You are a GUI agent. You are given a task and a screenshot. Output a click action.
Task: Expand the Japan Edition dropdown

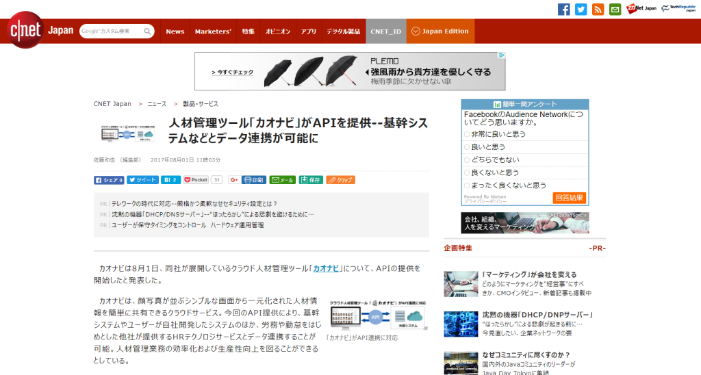440,31
